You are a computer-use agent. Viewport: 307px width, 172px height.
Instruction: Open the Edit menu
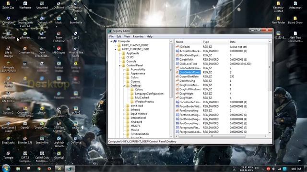(118, 36)
